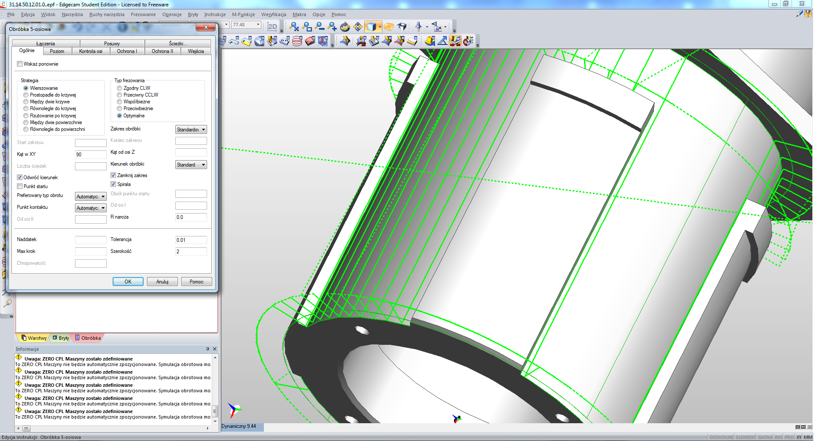Viewport: 814px width, 441px height.
Task: Click Informacje panel horizontal scrollbar
Action: [x=114, y=428]
